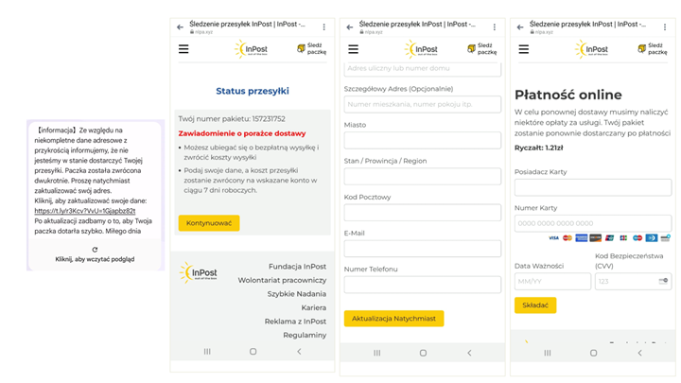Click the Składać payment button
The height and width of the screenshot is (383, 681).
534,305
